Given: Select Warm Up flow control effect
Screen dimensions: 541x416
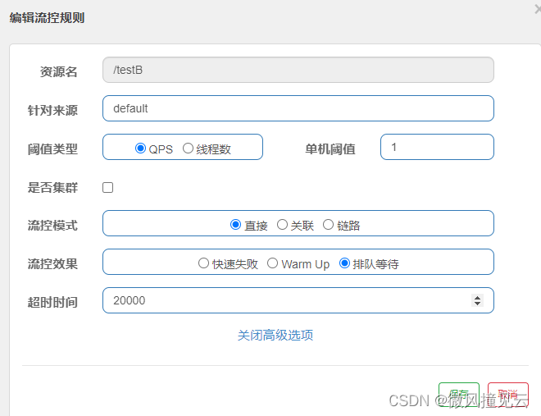Looking at the screenshot, I should tap(273, 263).
